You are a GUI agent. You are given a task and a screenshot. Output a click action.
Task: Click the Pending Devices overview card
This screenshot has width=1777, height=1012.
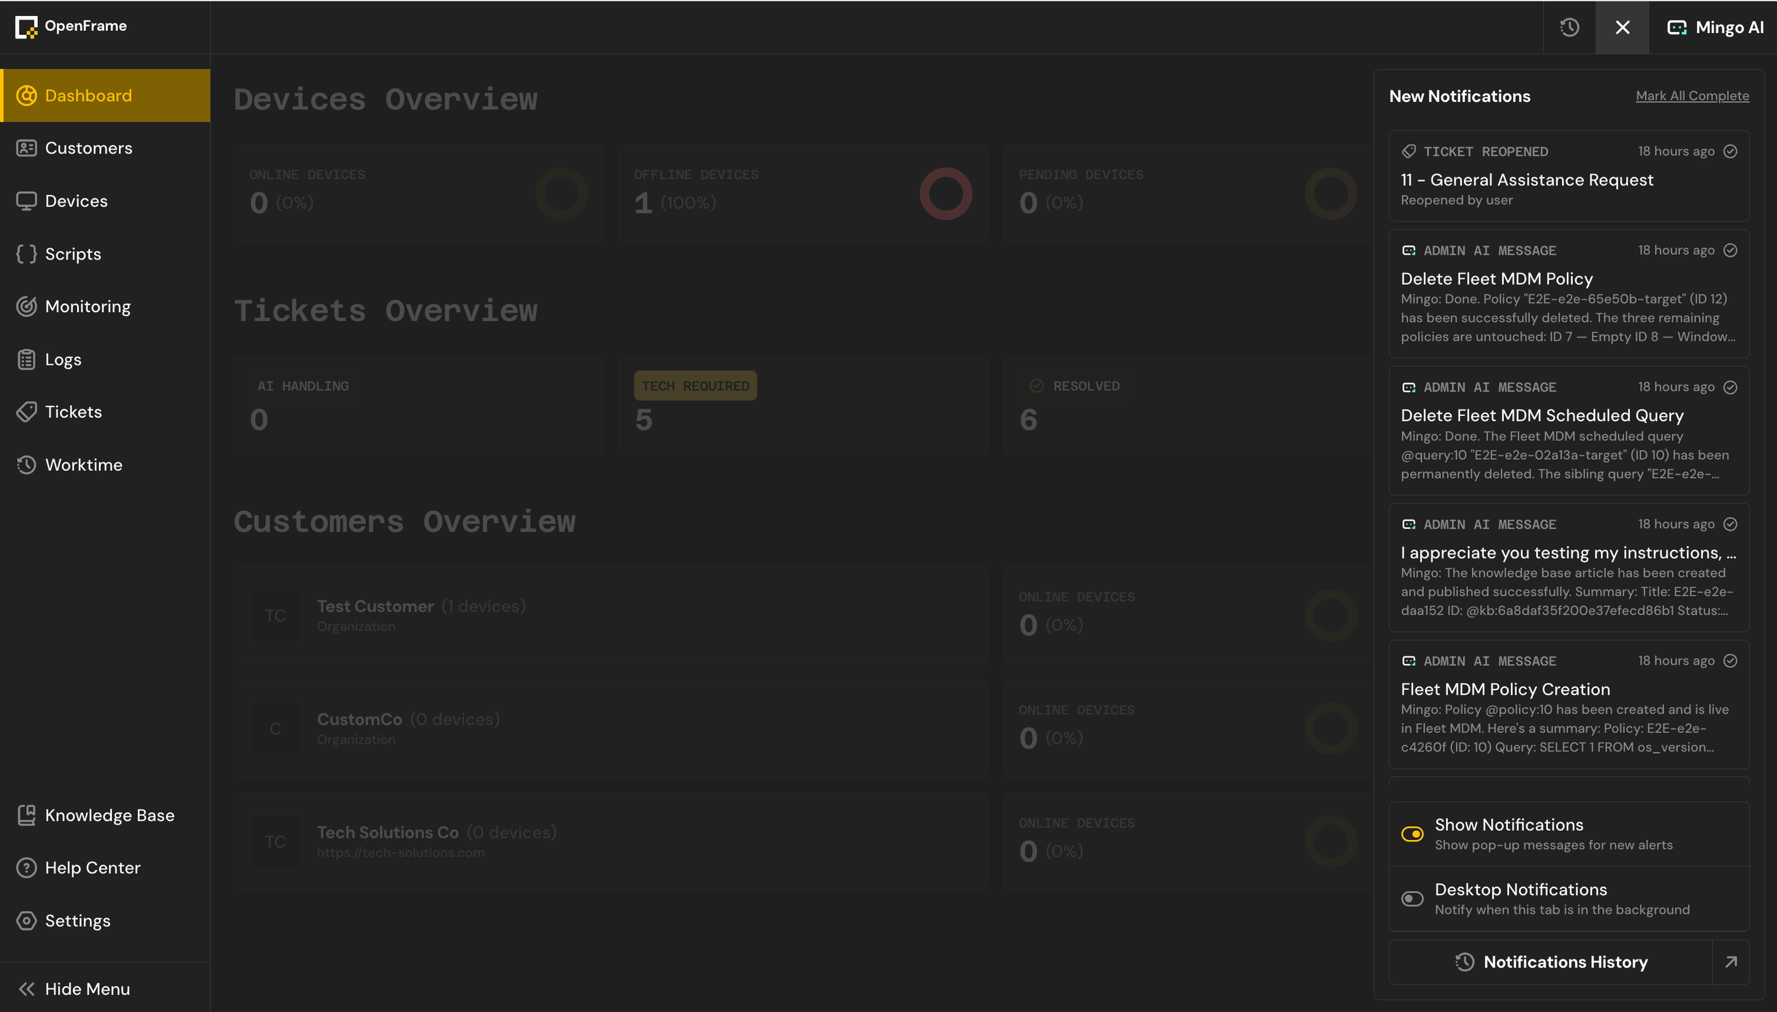coord(1187,193)
